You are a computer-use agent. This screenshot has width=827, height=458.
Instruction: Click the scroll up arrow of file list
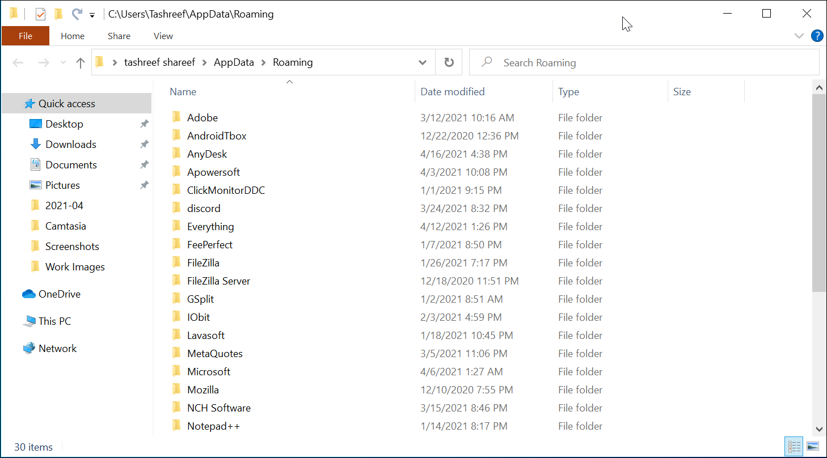pyautogui.click(x=819, y=87)
